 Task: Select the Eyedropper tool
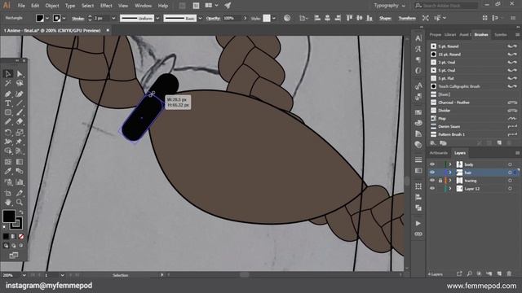coord(8,172)
